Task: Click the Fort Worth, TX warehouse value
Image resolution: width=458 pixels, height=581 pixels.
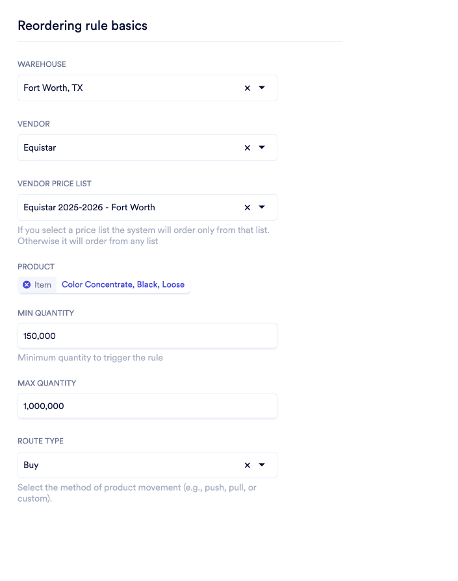Action: (x=53, y=88)
